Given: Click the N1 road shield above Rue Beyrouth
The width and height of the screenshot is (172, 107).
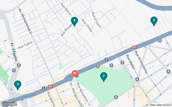Looking at the screenshot, I should 50,87.
